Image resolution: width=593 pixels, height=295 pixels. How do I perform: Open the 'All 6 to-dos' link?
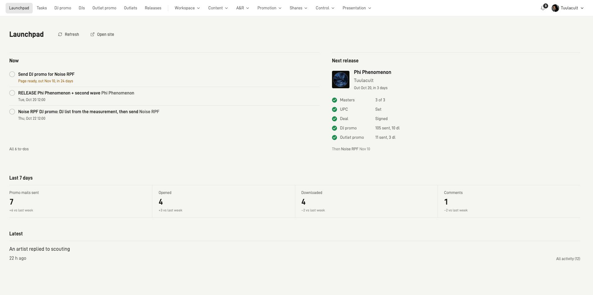tap(19, 149)
